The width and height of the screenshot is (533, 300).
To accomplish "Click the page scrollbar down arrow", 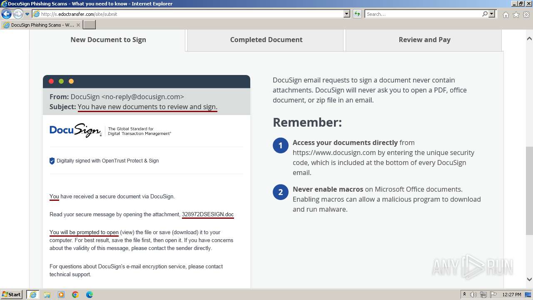I will 529,280.
